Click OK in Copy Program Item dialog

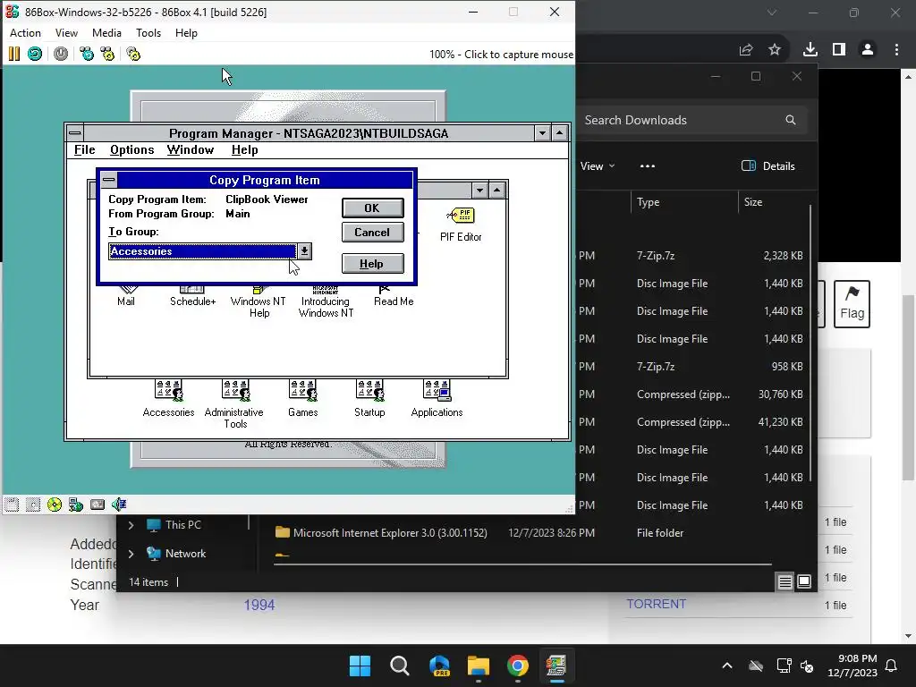pos(372,208)
